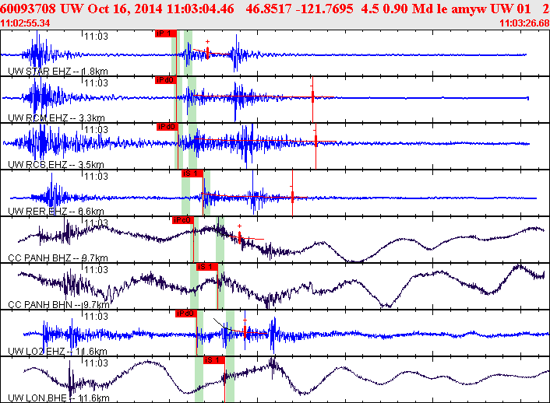Click the red coda end marker on RCS trace
This screenshot has height=403, width=550.
tap(316, 141)
